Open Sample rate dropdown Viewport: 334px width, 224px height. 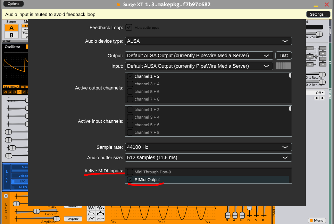coord(208,147)
